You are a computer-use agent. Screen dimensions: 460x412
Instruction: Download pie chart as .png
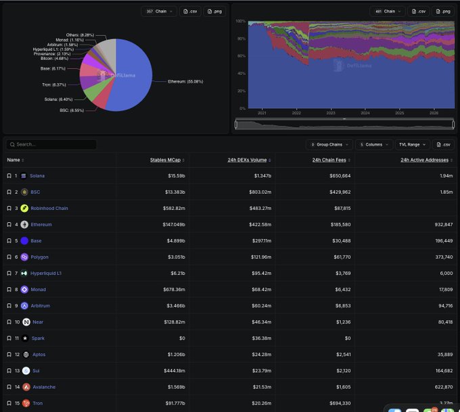(x=214, y=11)
